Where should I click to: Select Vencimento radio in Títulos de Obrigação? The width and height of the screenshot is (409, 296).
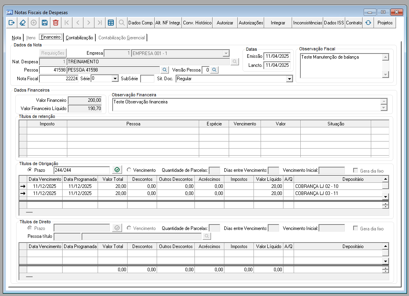tap(129, 170)
